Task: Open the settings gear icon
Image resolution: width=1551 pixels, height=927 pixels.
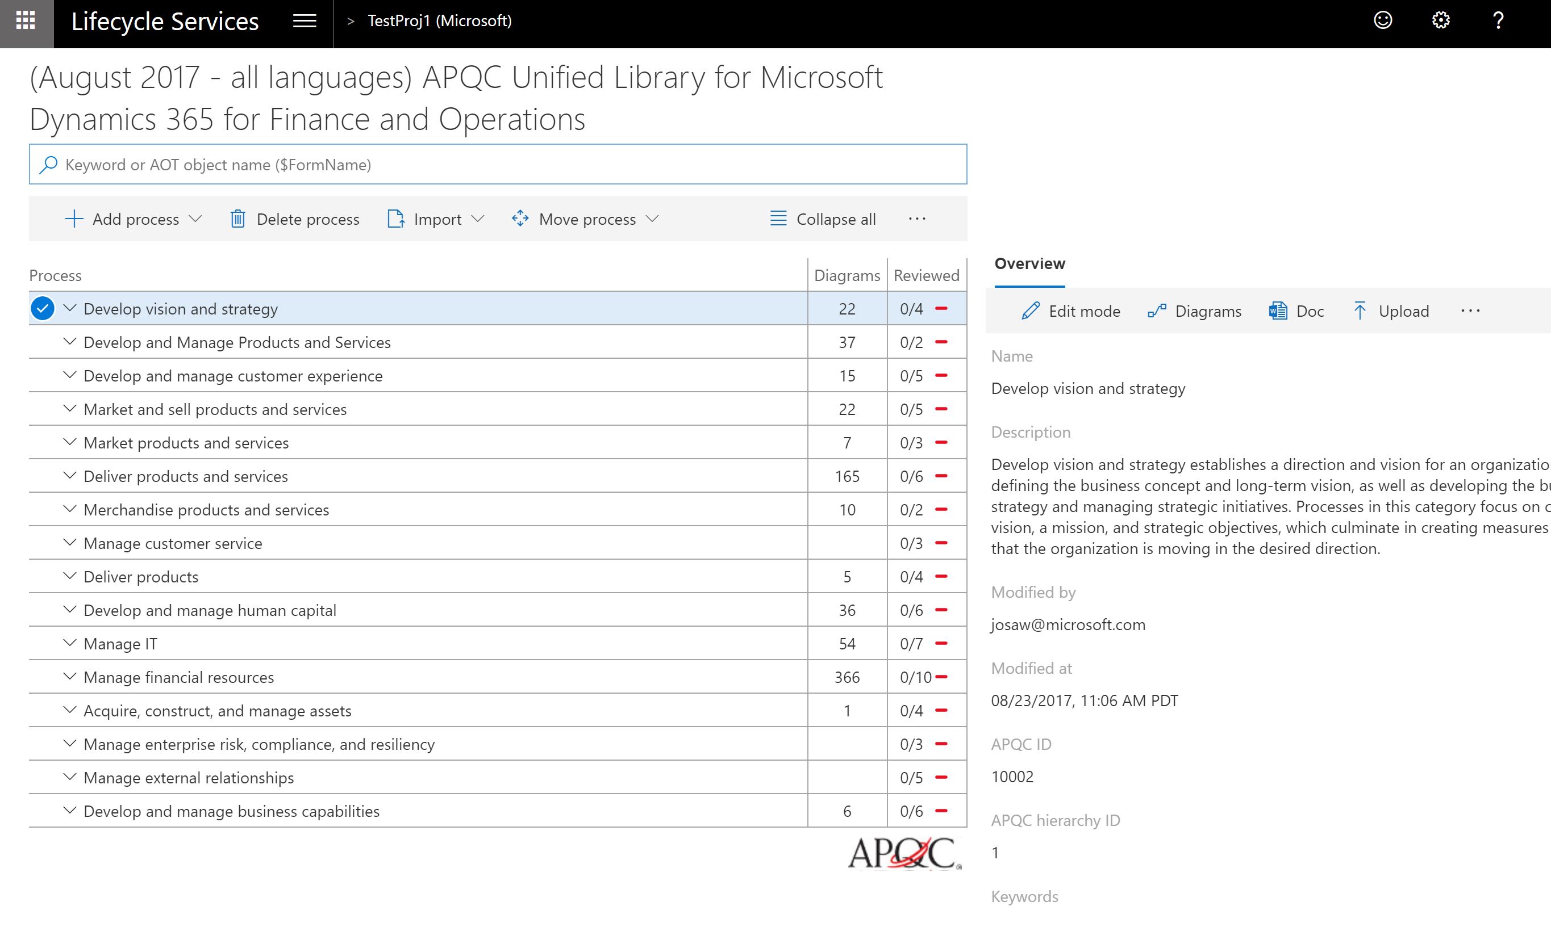Action: 1440,20
